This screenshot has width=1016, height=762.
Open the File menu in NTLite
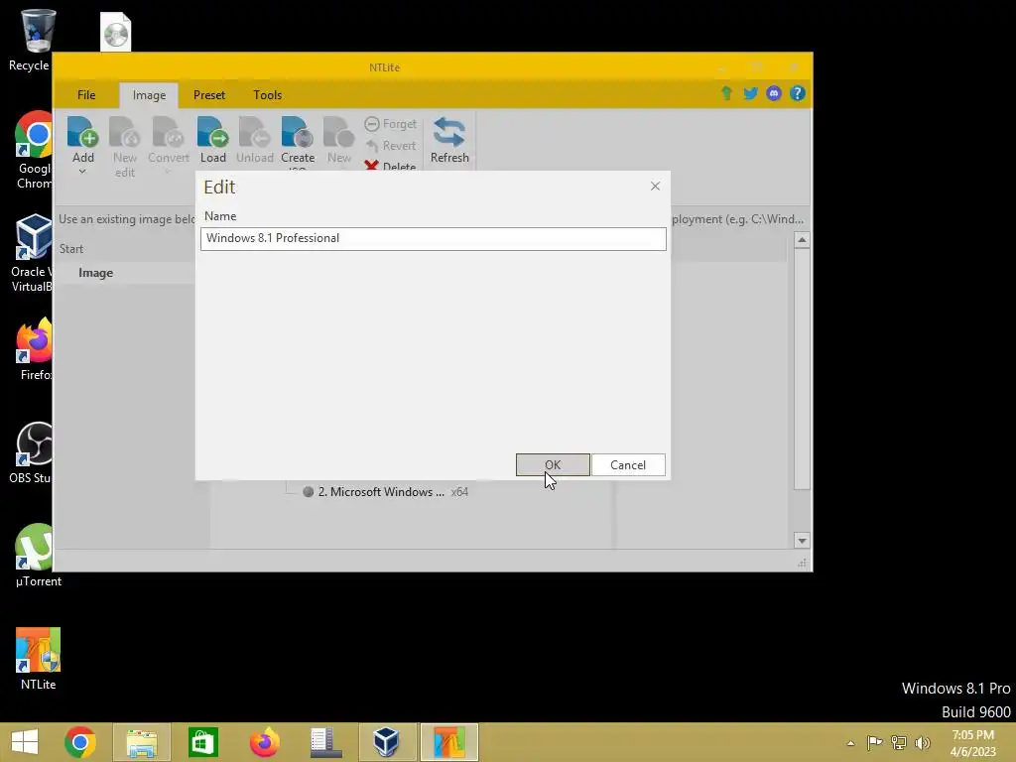coord(86,94)
